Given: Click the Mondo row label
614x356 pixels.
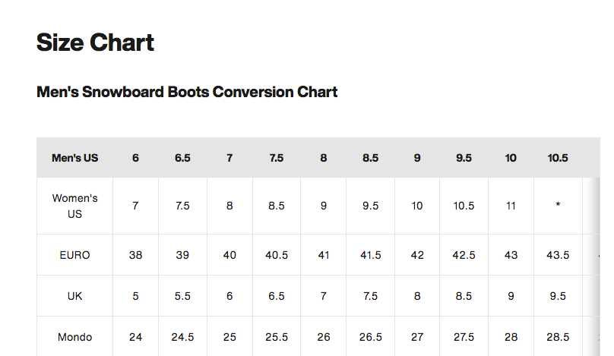Looking at the screenshot, I should click(74, 337).
